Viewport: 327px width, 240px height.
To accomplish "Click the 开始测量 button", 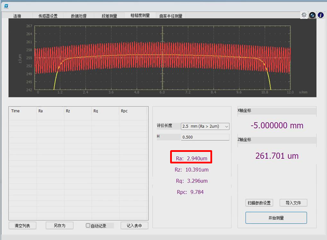I will [276, 218].
